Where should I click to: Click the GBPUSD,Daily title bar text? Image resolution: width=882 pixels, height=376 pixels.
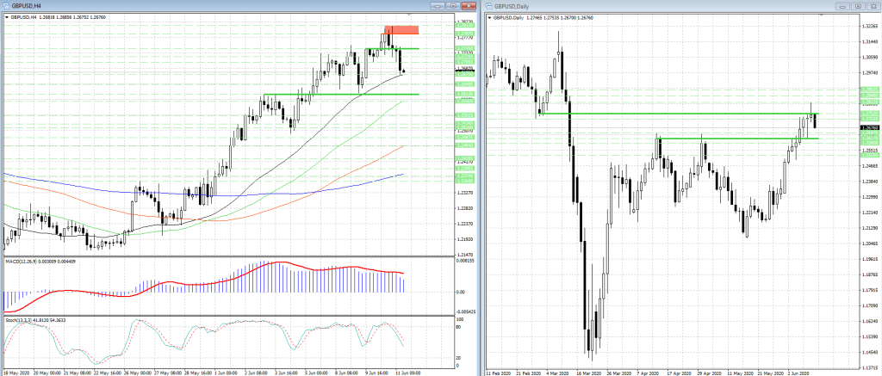tap(512, 6)
